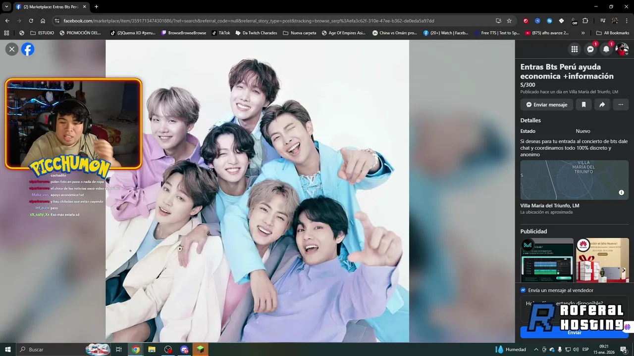Open the Minecraft taskbar icon
634x356 pixels.
click(x=200, y=350)
